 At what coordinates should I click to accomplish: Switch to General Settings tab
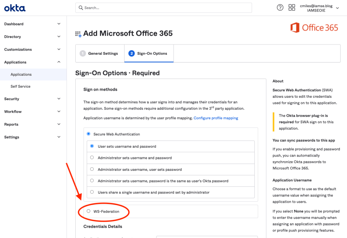pyautogui.click(x=99, y=53)
